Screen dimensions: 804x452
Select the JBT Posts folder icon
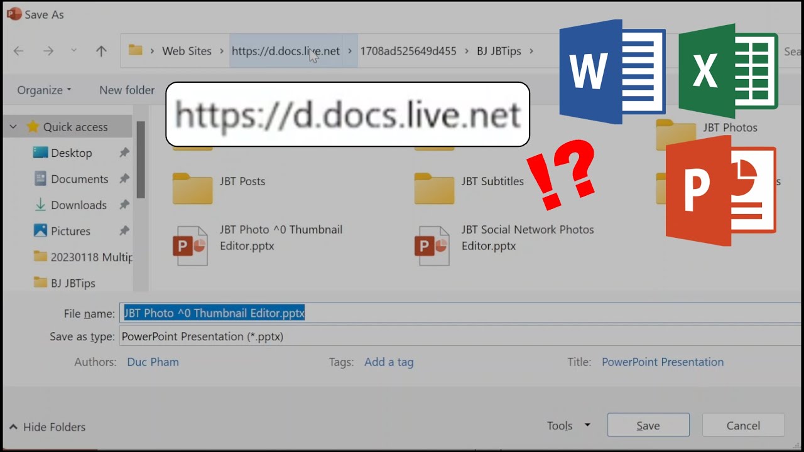tap(193, 188)
